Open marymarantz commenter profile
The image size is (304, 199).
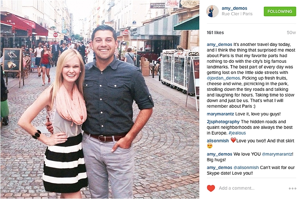[220, 114]
